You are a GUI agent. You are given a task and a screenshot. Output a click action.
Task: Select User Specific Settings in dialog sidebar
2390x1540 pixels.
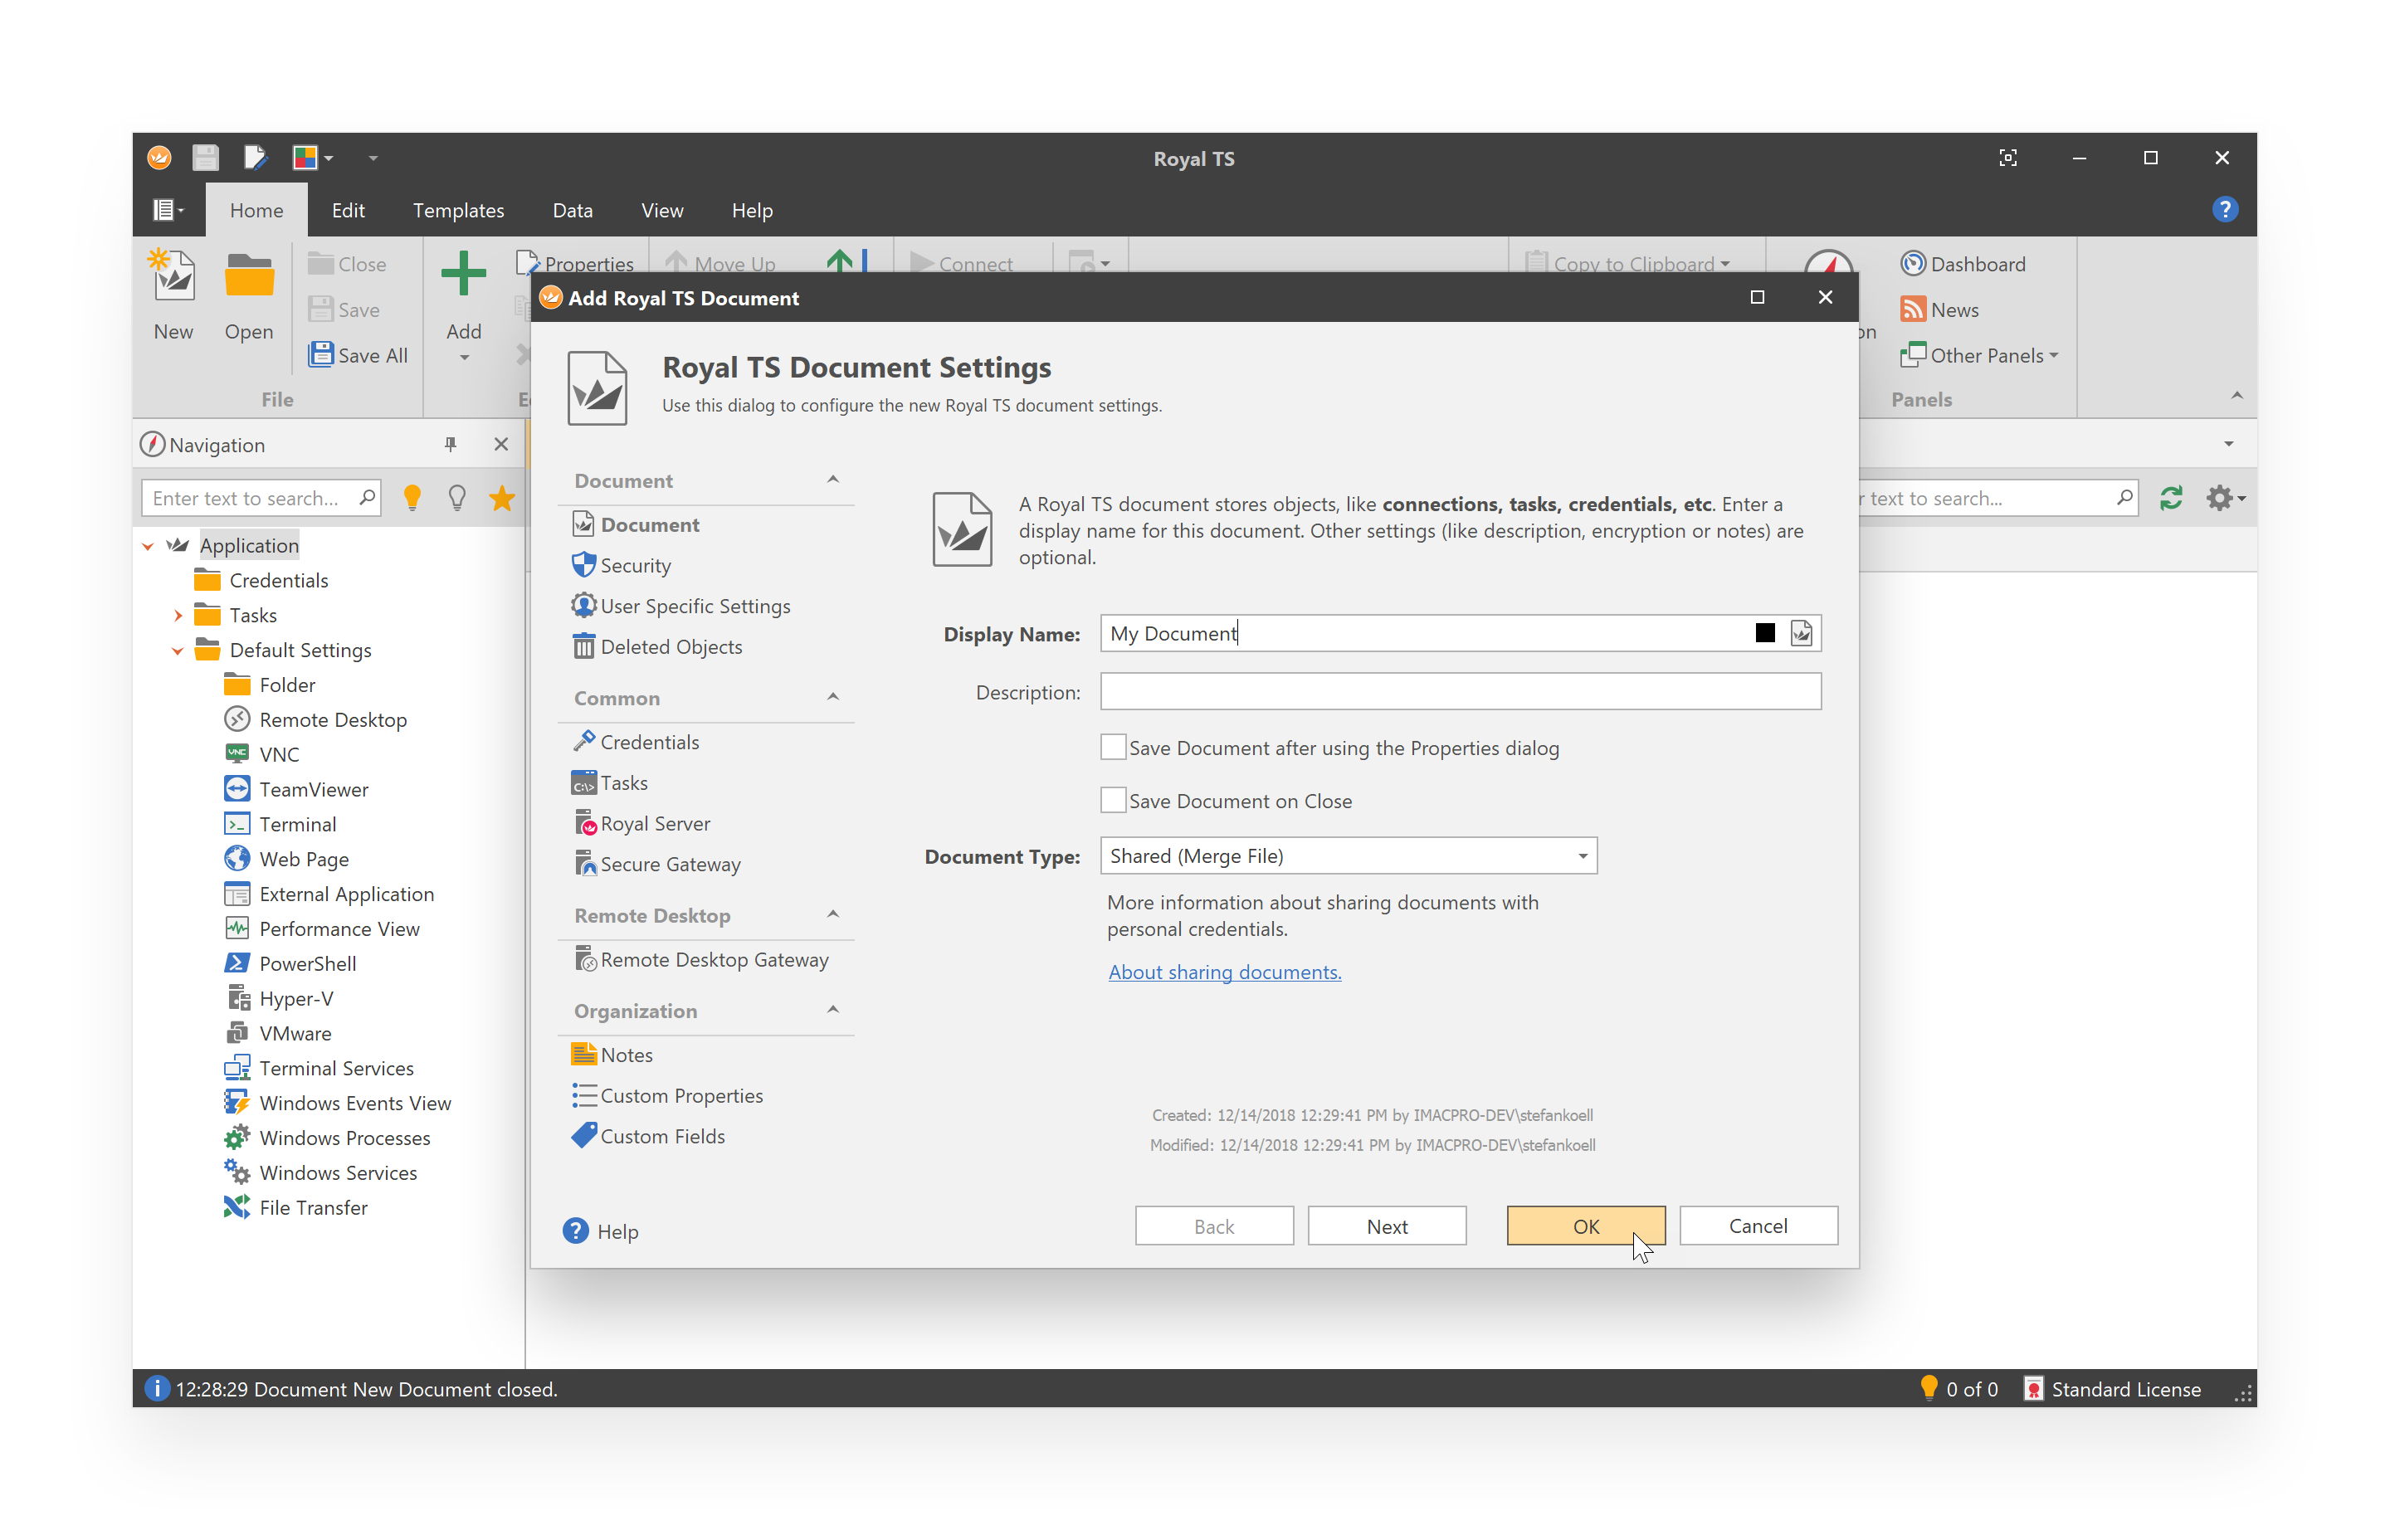(681, 606)
